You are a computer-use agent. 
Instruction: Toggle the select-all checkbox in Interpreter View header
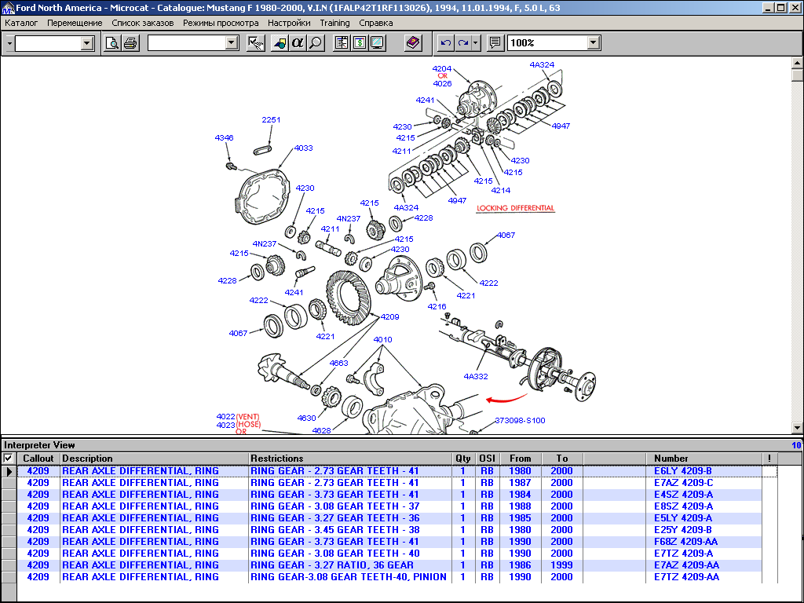tap(8, 459)
